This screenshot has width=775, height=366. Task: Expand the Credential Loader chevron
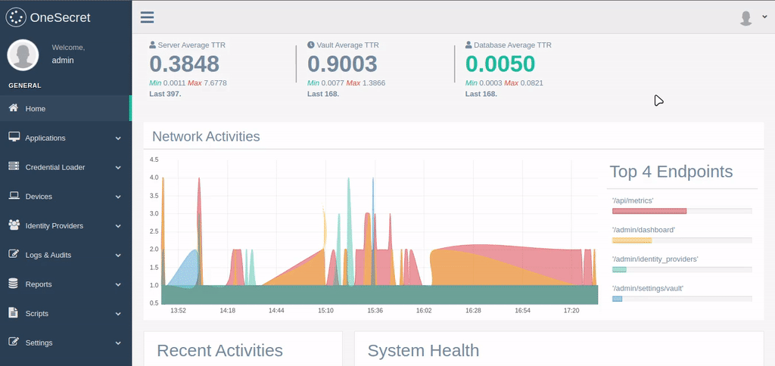pyautogui.click(x=118, y=167)
